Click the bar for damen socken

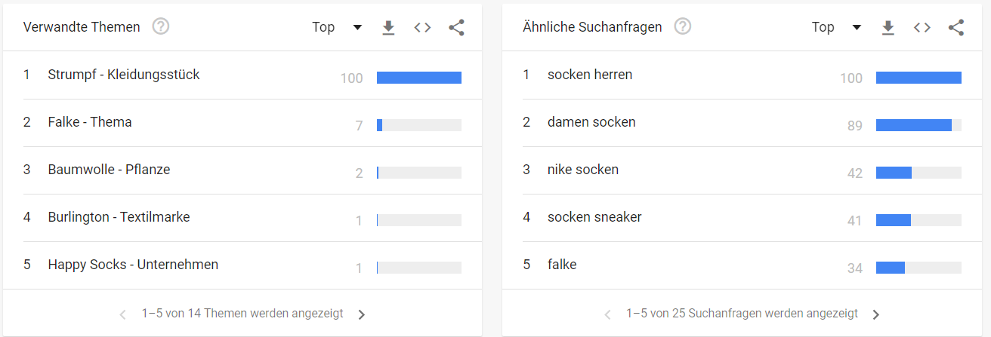tap(918, 125)
